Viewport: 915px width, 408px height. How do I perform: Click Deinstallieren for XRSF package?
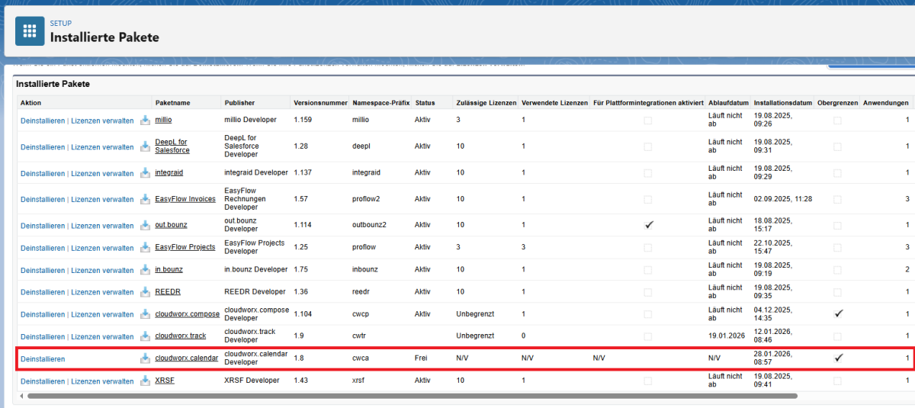coord(43,381)
